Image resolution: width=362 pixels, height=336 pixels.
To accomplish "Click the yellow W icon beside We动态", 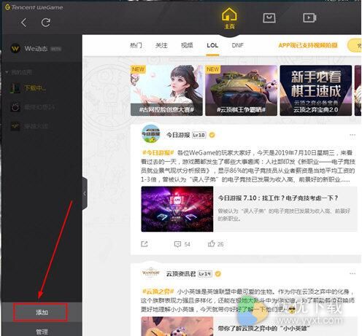I will tap(15, 49).
